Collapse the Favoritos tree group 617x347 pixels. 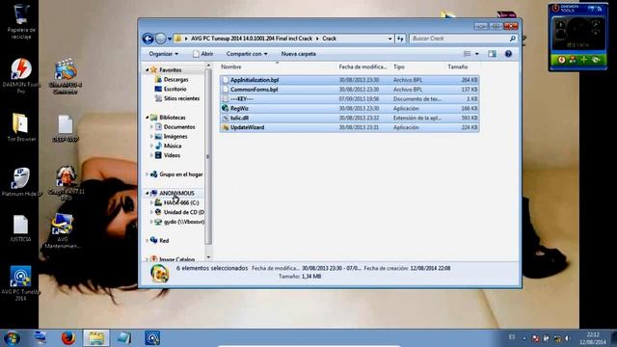click(x=148, y=70)
